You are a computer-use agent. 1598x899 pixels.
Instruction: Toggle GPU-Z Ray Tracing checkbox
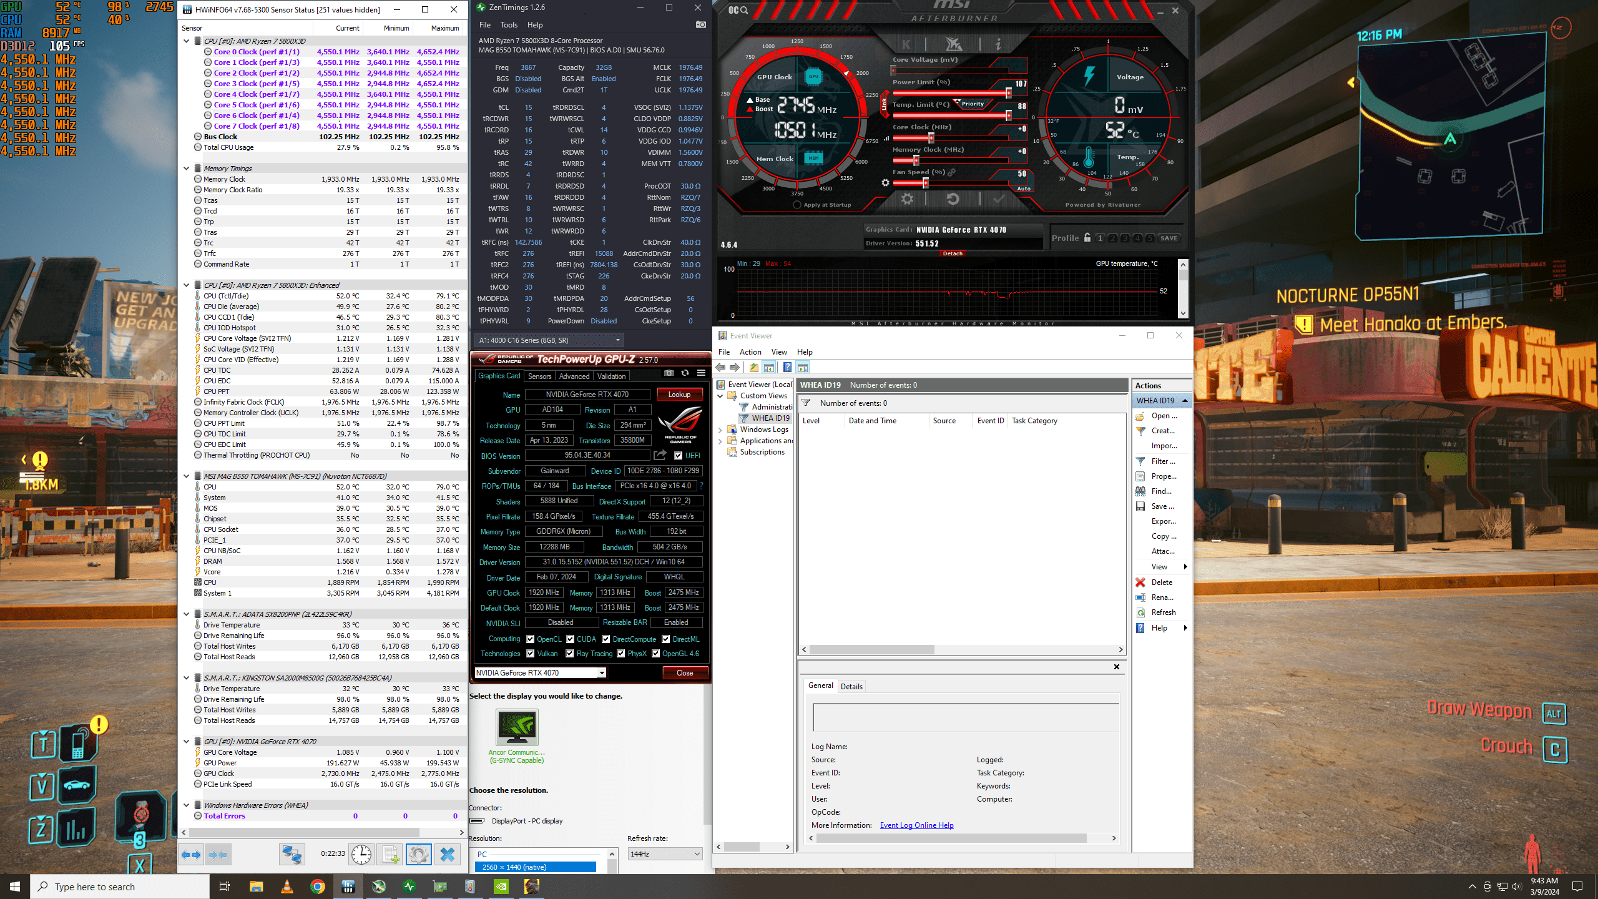point(570,654)
